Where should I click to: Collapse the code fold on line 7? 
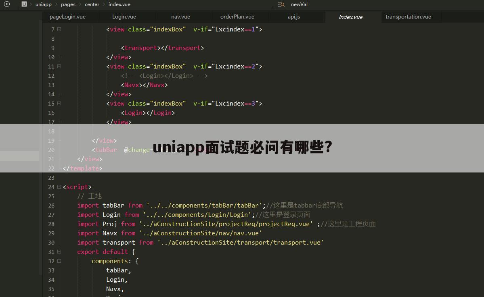[58, 29]
